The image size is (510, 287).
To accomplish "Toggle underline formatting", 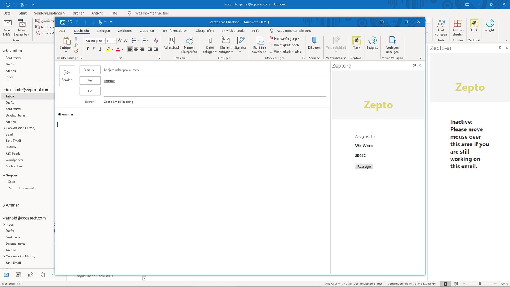I will tap(100, 49).
